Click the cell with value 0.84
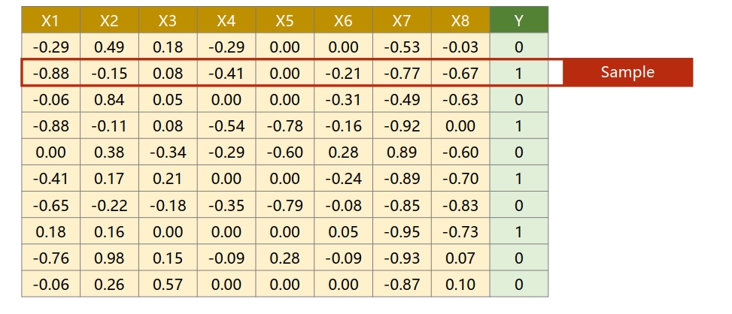 click(109, 100)
